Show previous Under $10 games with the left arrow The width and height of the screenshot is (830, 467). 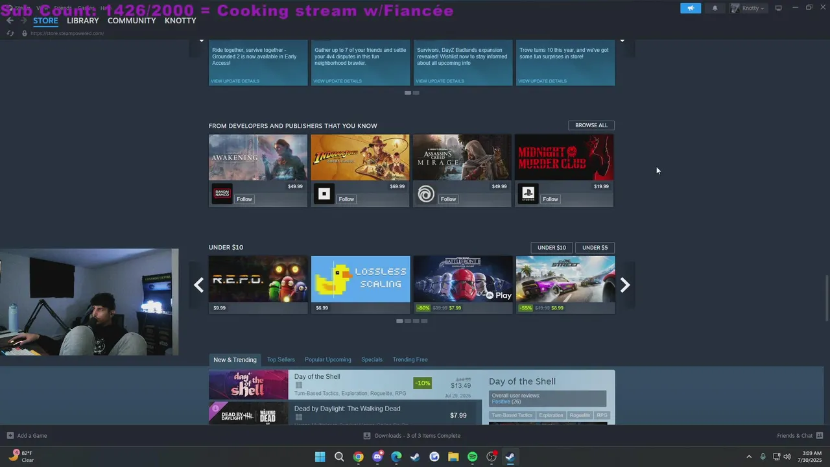point(198,285)
